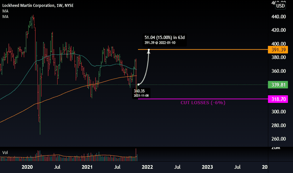Click the 440.00 price axis label
Screen dimensions: 293x173
click(x=279, y=17)
